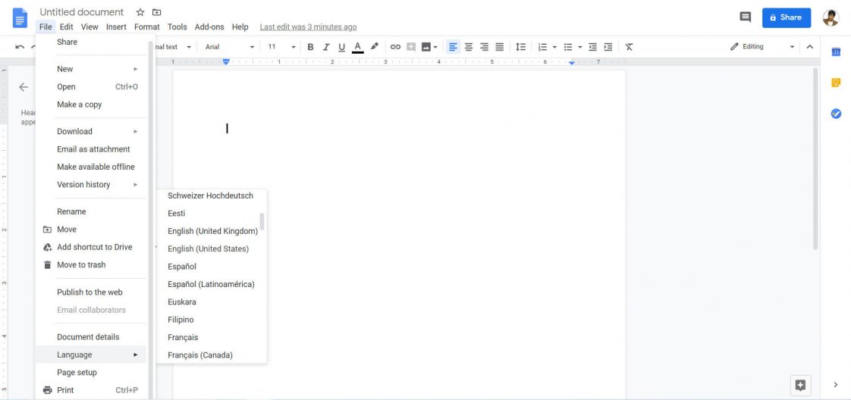Open the Insert menu
Screen dimensions: 851x400
click(x=116, y=27)
